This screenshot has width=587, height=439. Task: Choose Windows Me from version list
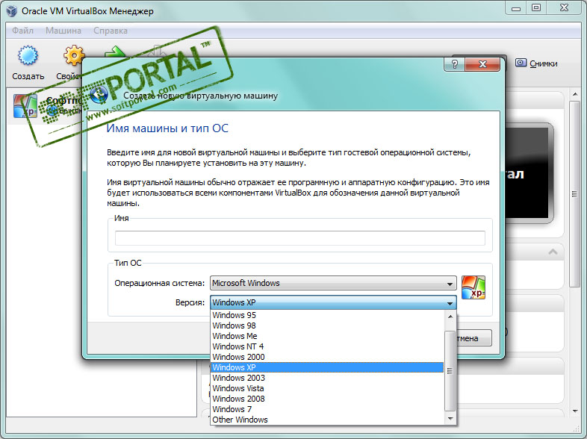coord(327,336)
